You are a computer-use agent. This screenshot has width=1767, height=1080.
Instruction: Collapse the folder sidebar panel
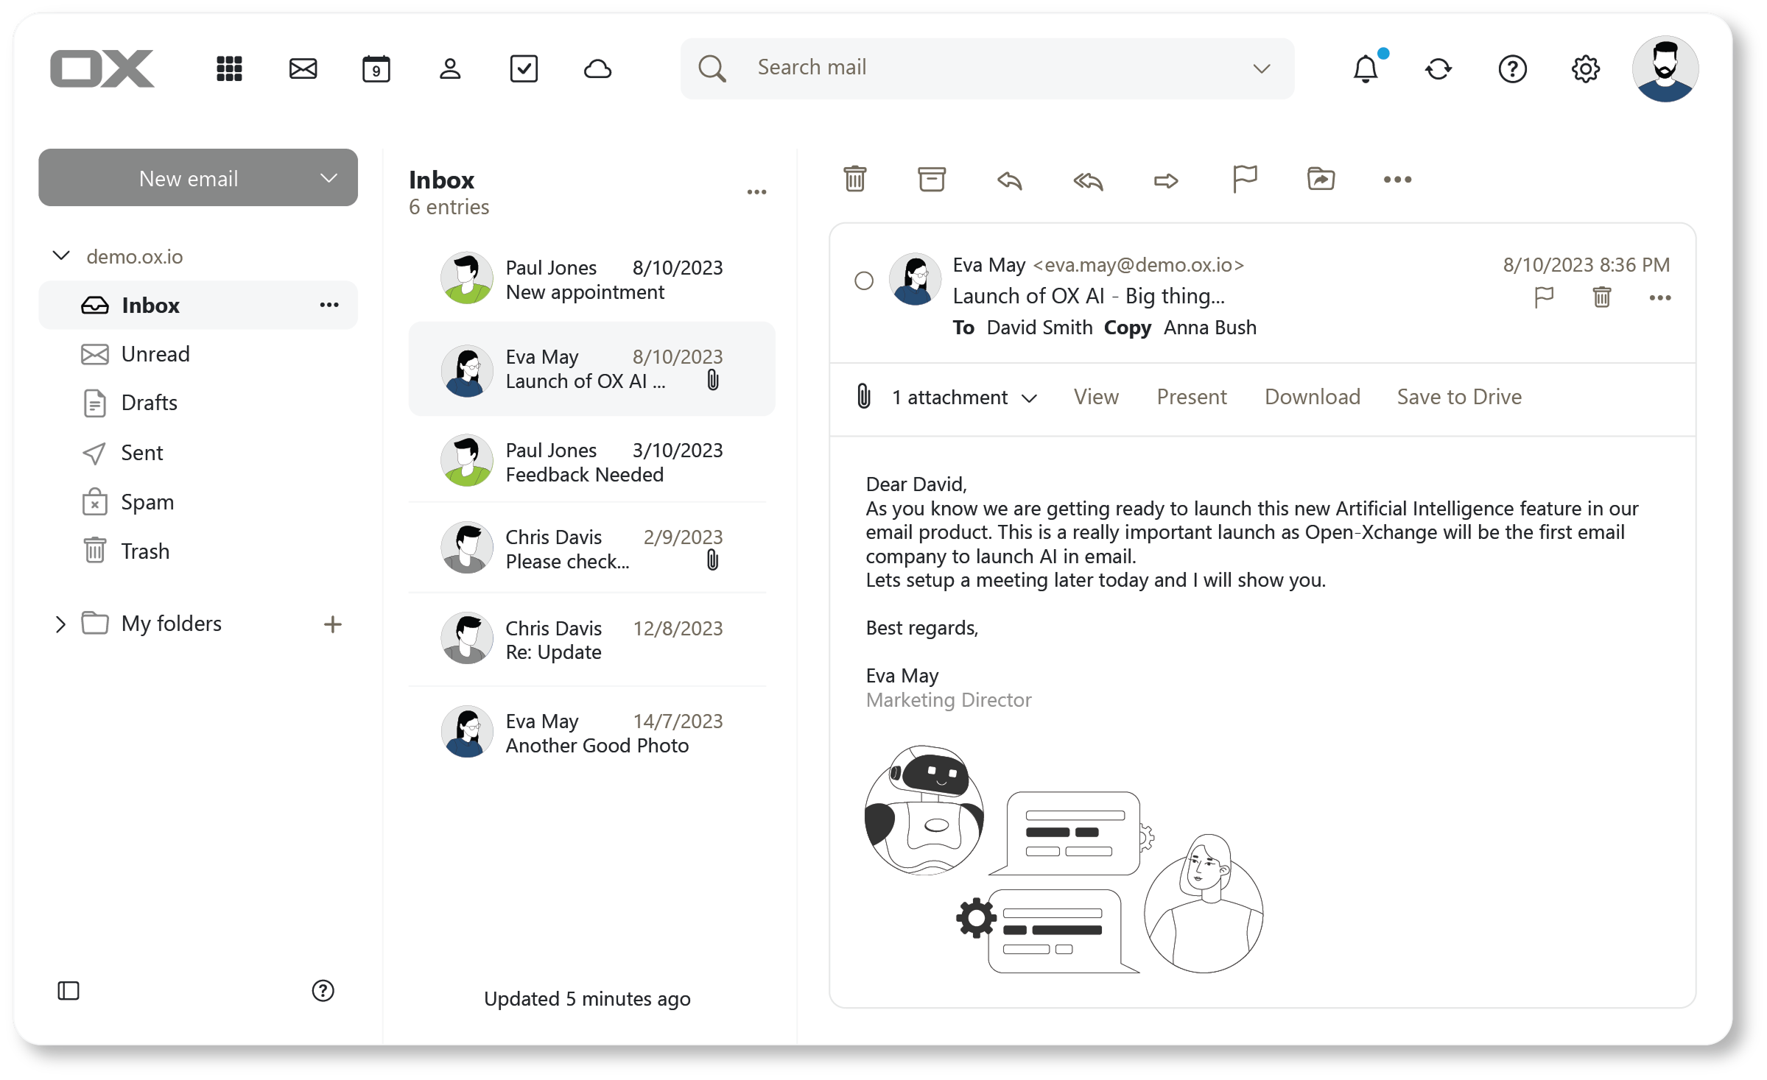(68, 991)
